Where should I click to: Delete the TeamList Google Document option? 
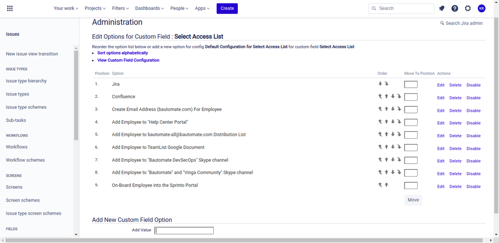456,149
